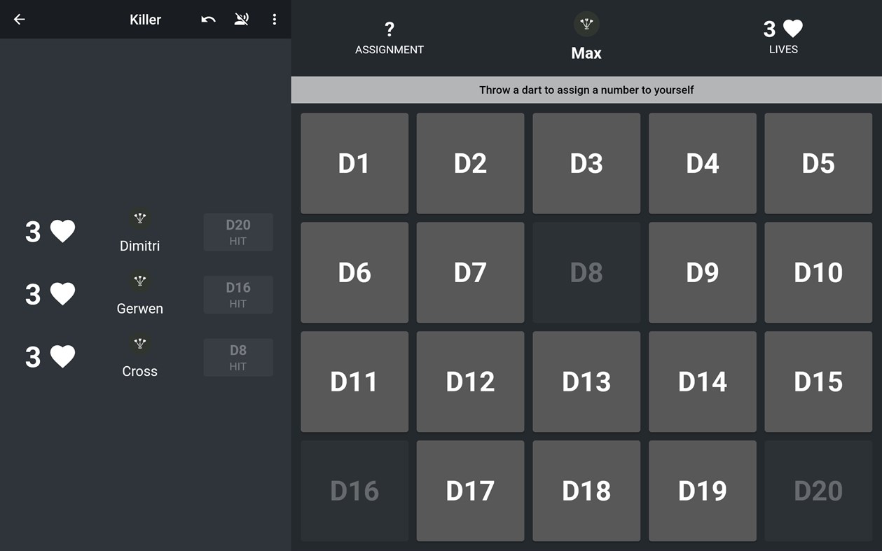The width and height of the screenshot is (882, 551).
Task: Click the throw-a-dart instruction banner
Action: (x=586, y=90)
